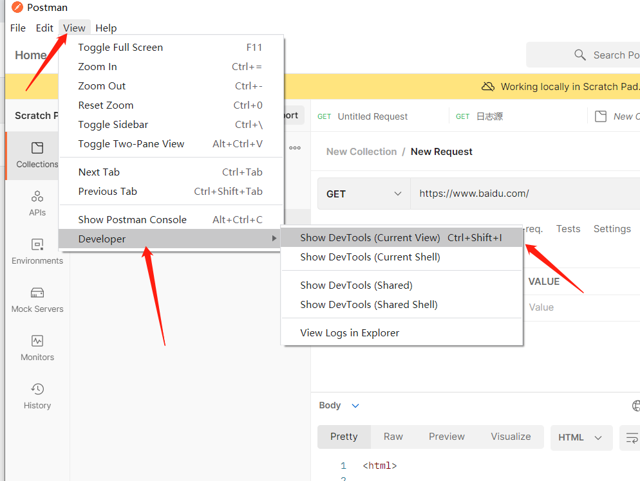
Task: Open the Mock Servers sidebar panel
Action: click(x=37, y=300)
